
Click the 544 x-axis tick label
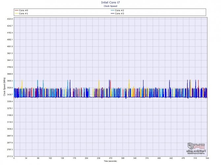pos(207,158)
